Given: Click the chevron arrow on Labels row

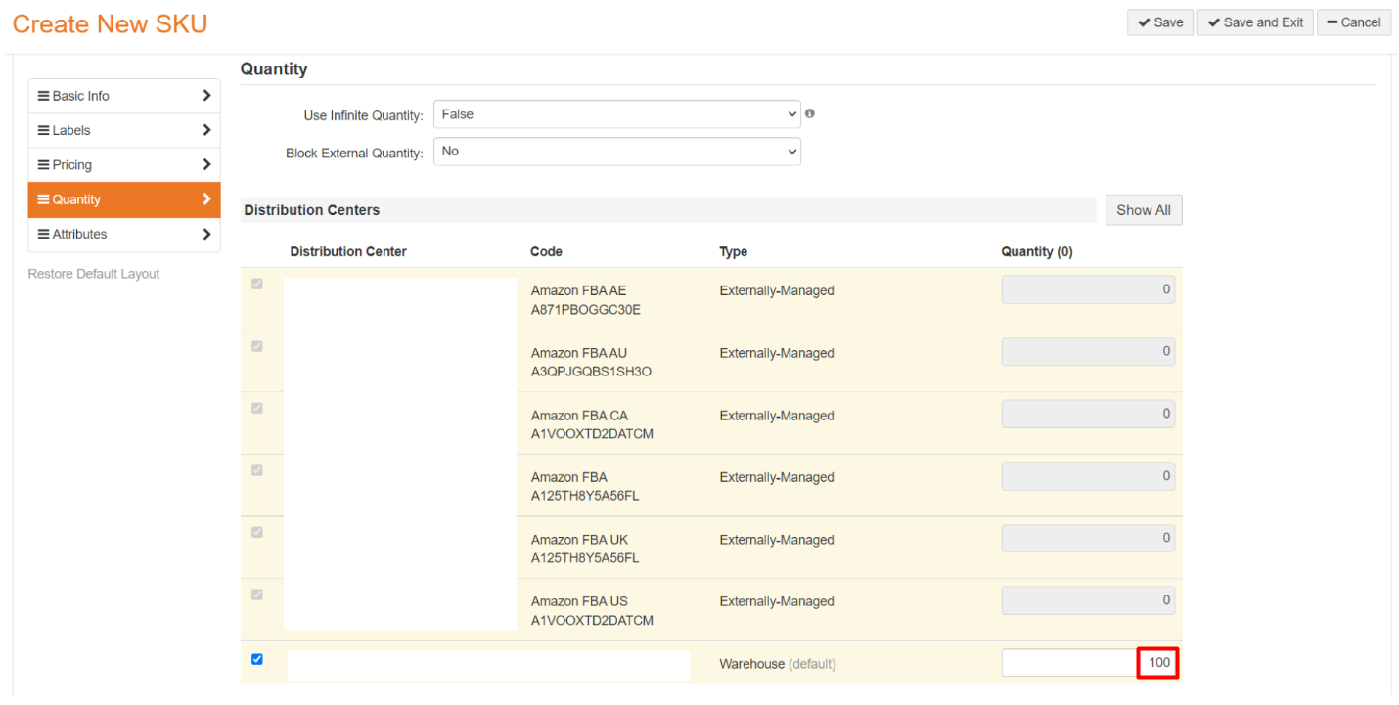Looking at the screenshot, I should 206,130.
